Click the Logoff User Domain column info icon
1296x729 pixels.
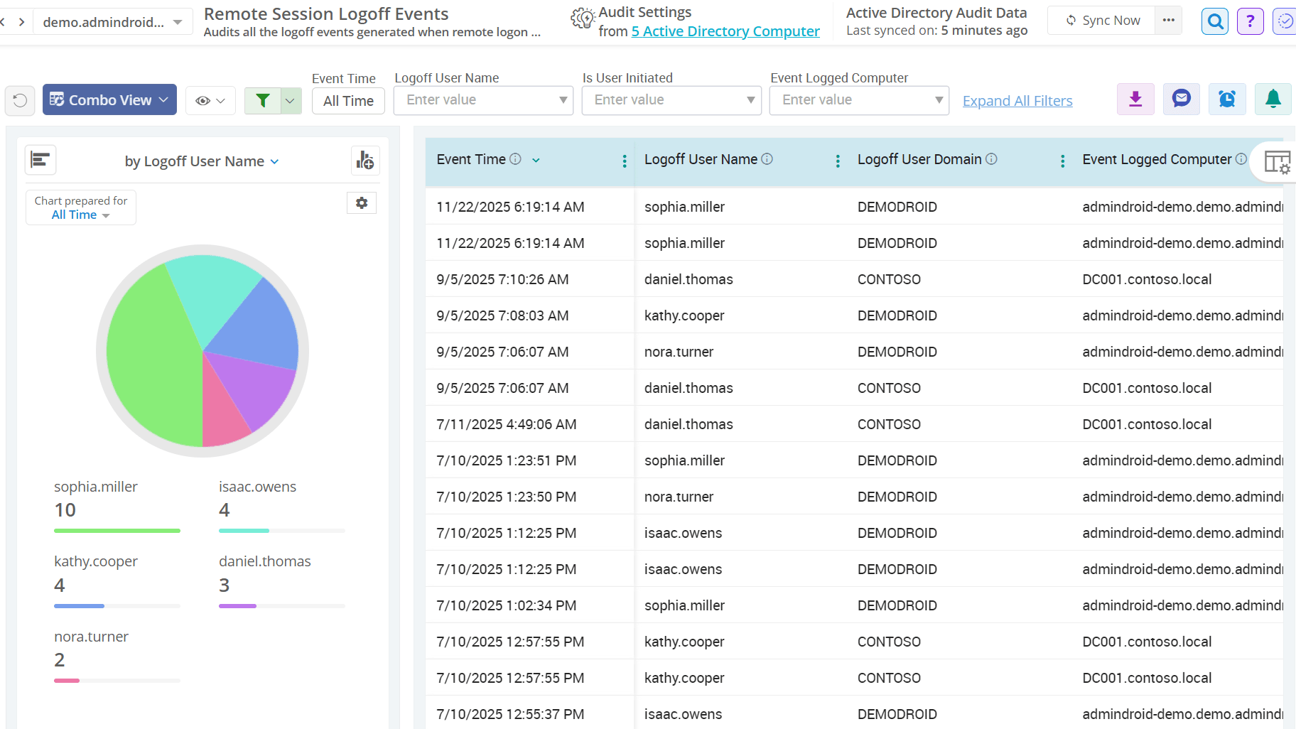(991, 159)
